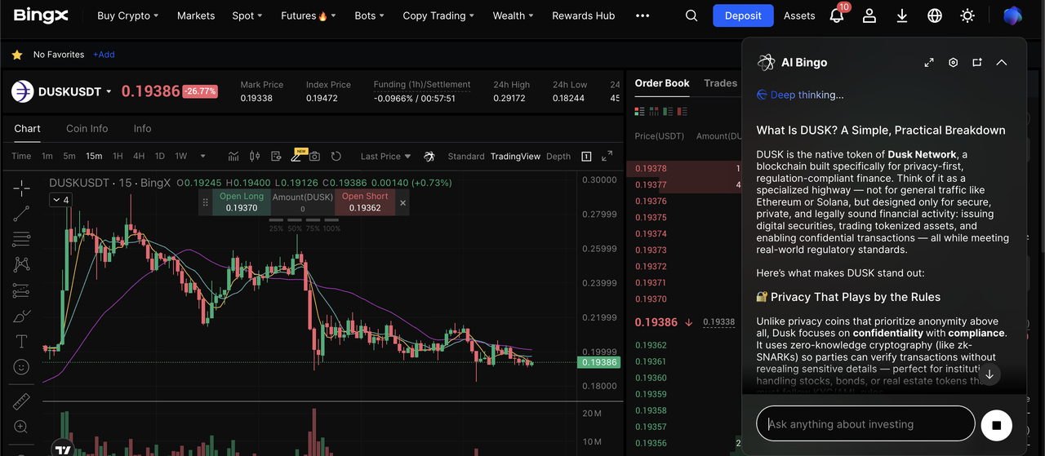Toggle light/dark theme sun icon
This screenshot has width=1045, height=456.
point(967,15)
